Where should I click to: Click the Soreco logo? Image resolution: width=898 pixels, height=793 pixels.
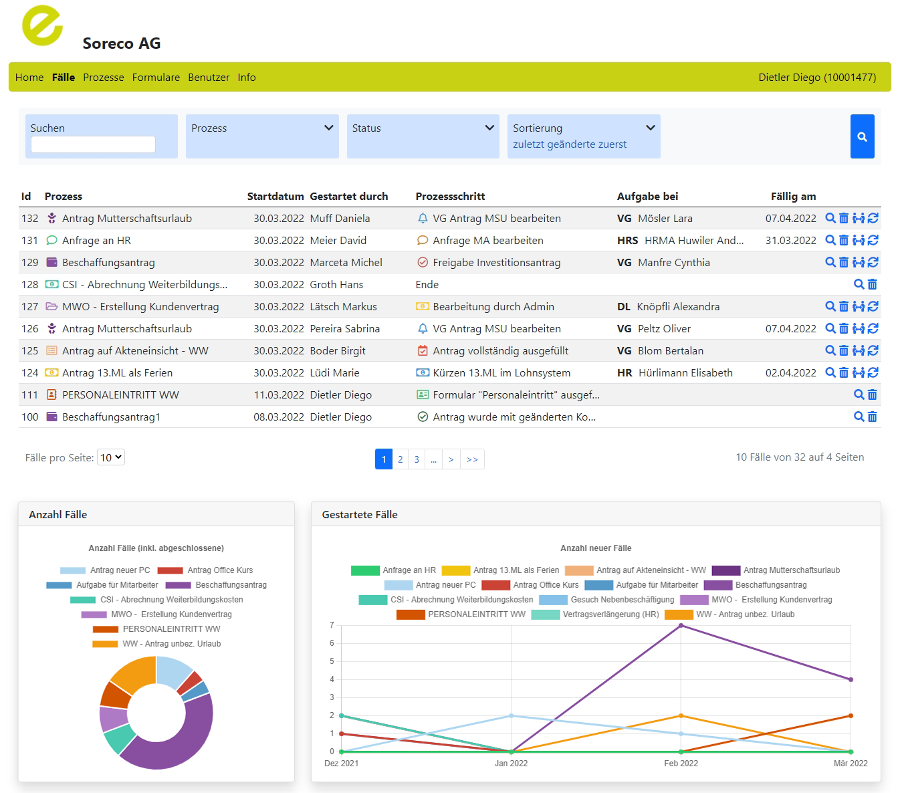(43, 26)
